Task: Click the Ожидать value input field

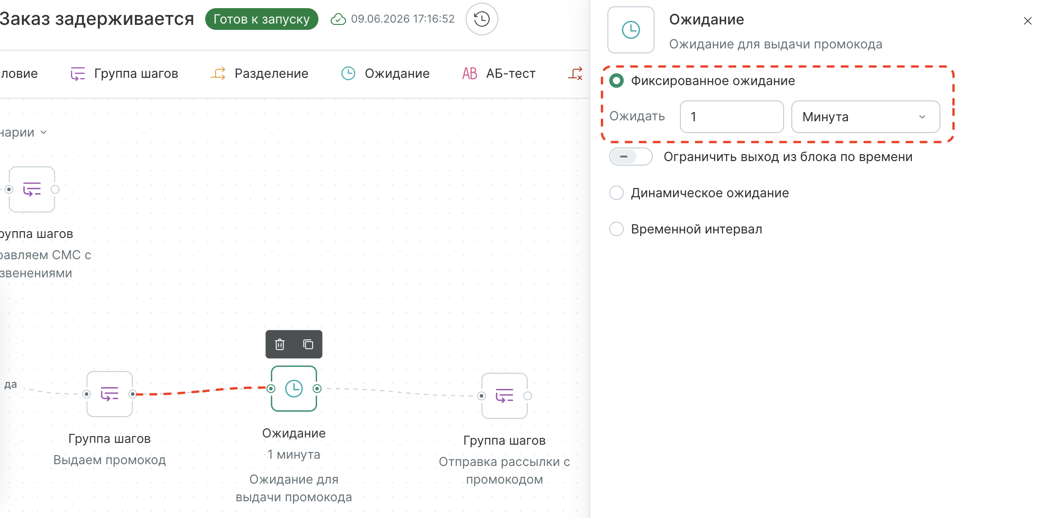Action: 732,117
